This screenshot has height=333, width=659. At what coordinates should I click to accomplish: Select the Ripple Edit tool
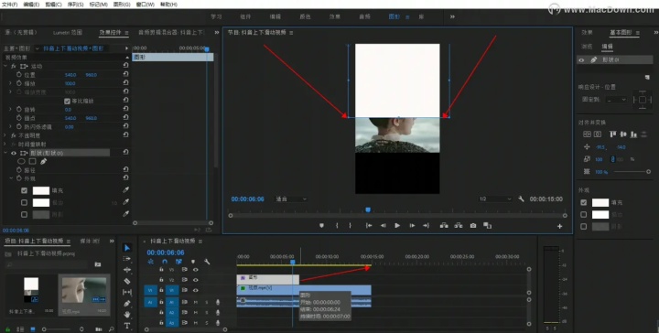pyautogui.click(x=127, y=270)
